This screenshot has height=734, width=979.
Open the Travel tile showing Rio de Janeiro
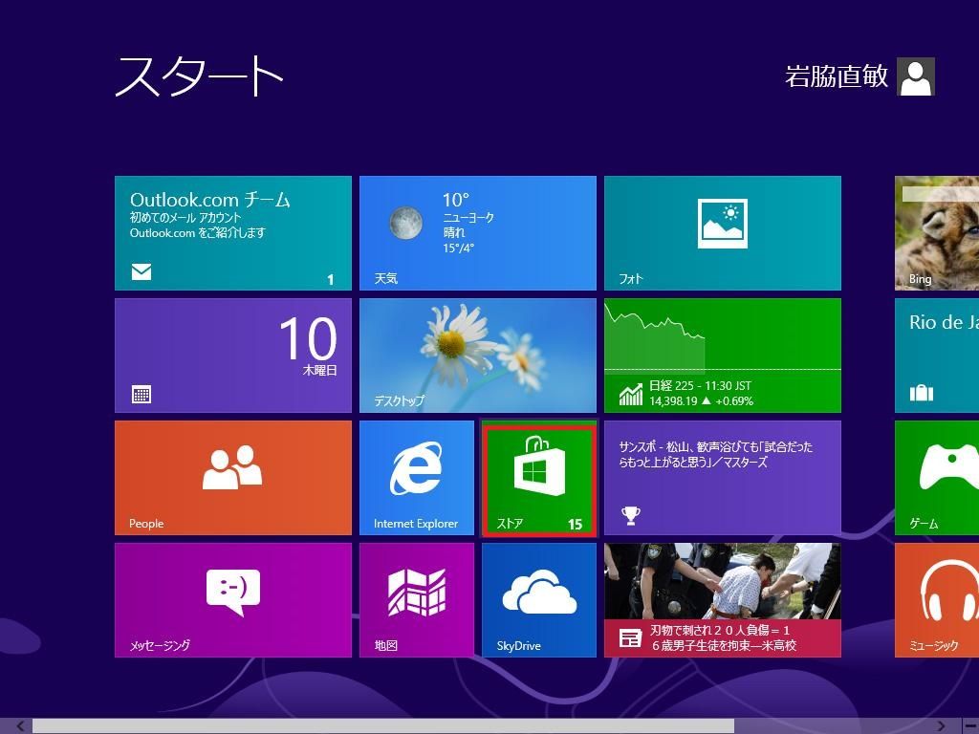tap(937, 356)
